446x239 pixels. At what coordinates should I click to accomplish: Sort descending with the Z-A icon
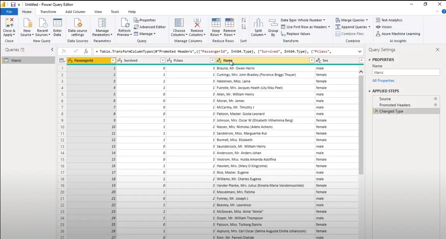[243, 27]
